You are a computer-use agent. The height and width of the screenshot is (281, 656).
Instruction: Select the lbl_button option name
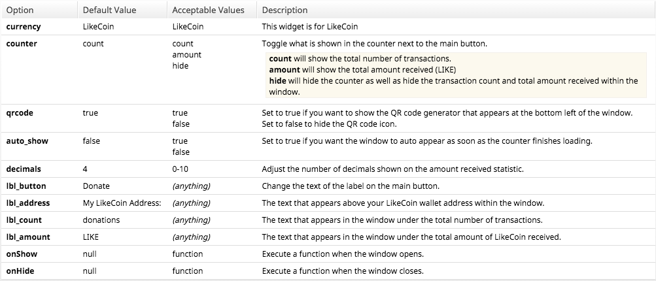[x=26, y=186]
